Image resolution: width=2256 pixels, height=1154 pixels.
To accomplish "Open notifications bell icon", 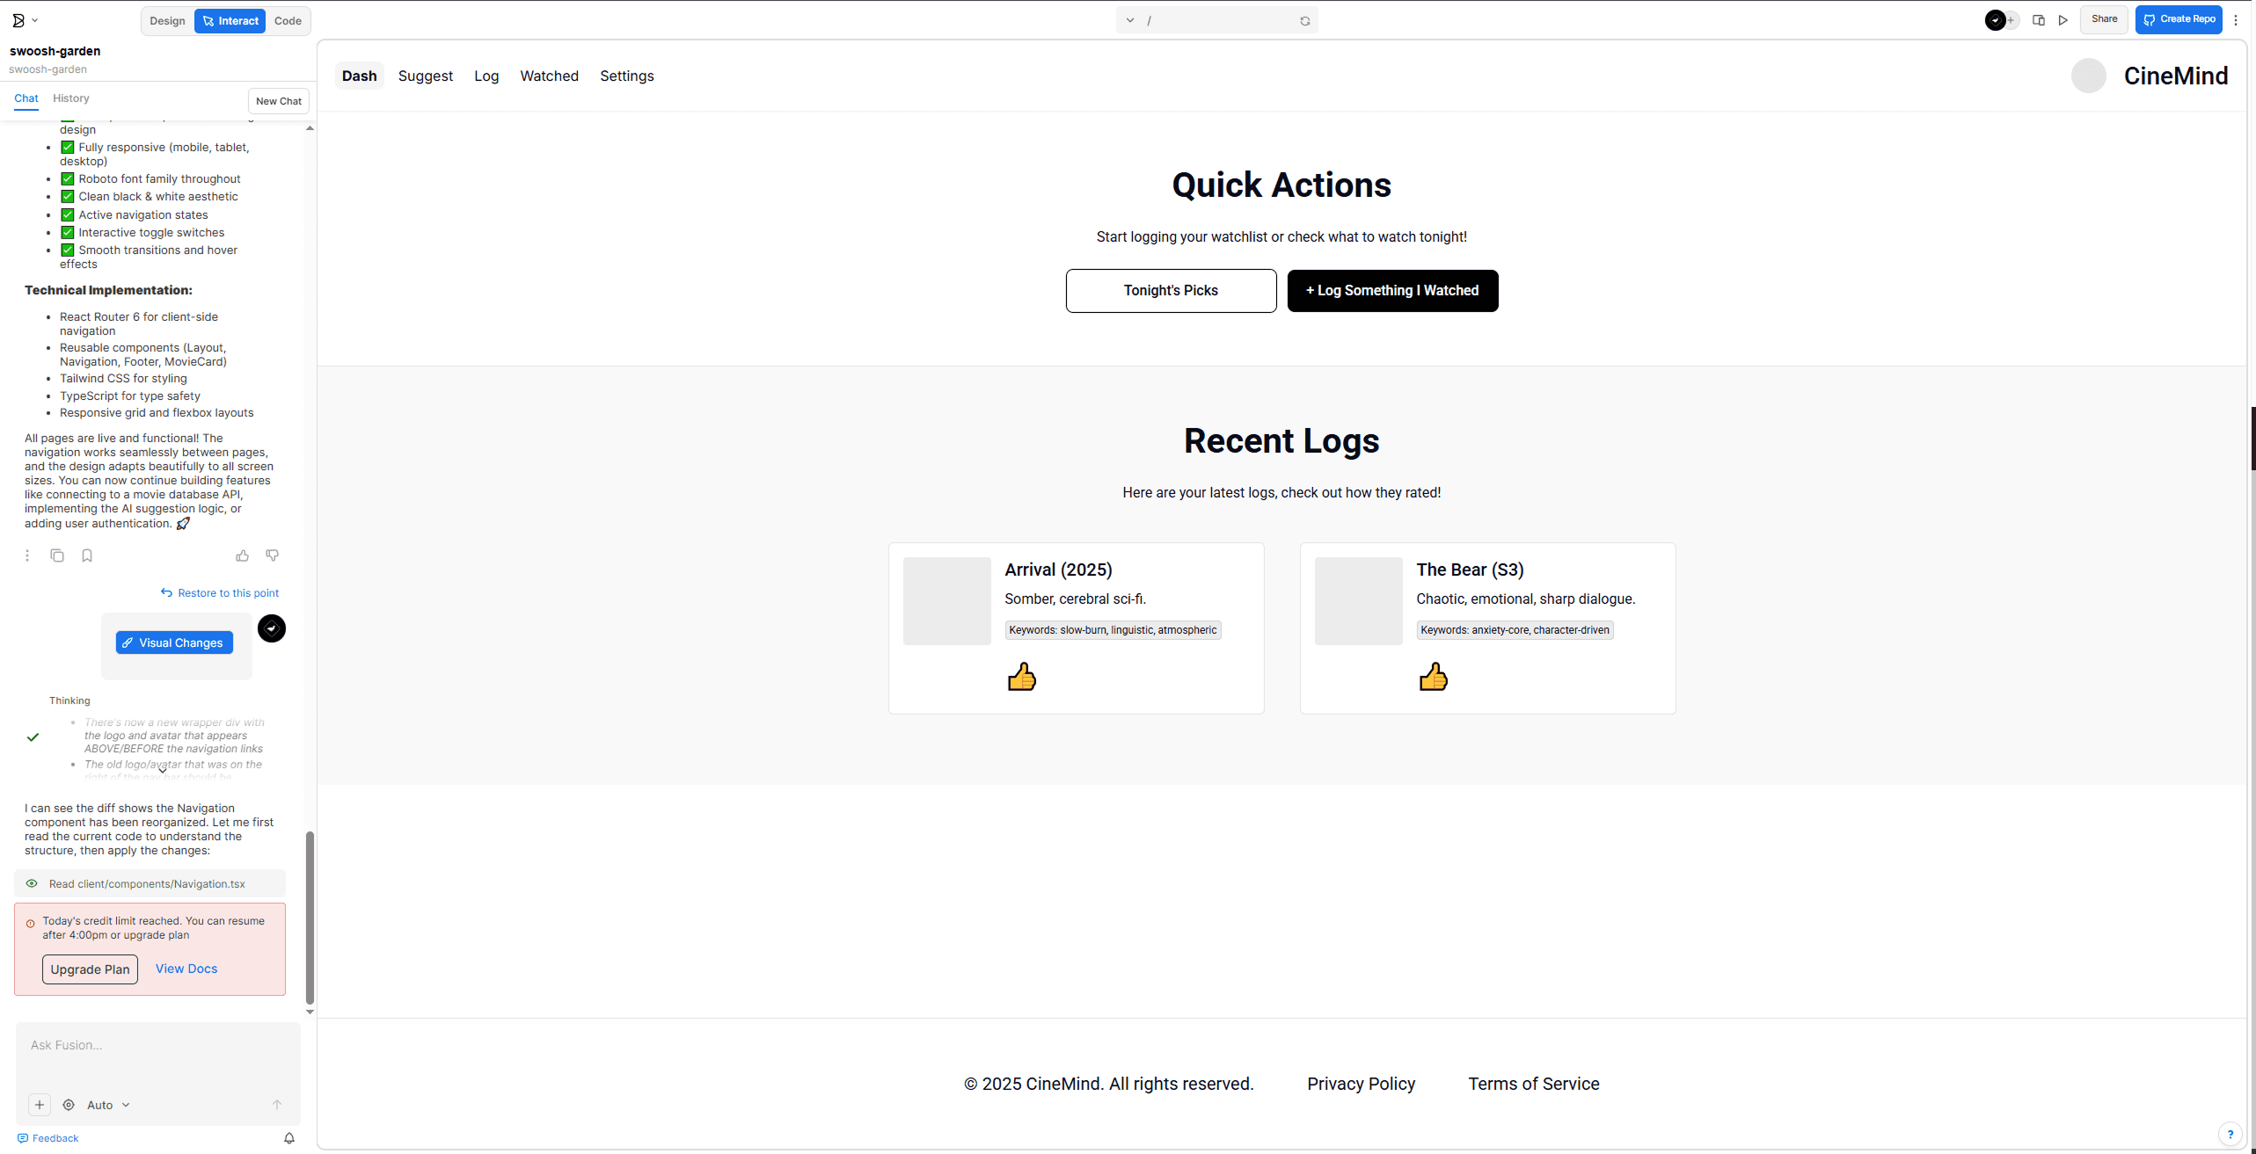I will (289, 1138).
